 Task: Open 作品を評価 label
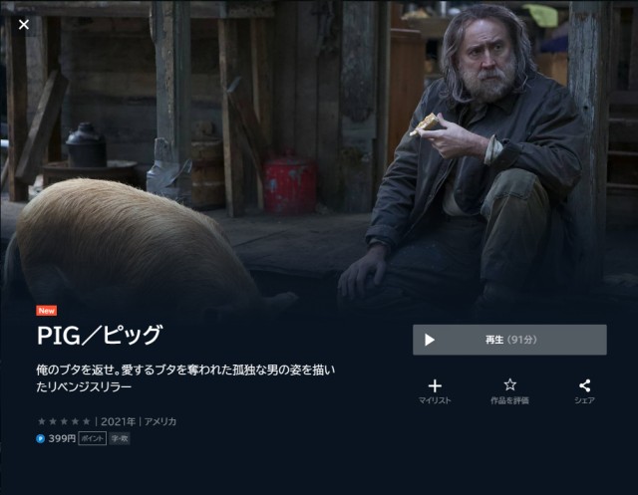(x=509, y=400)
